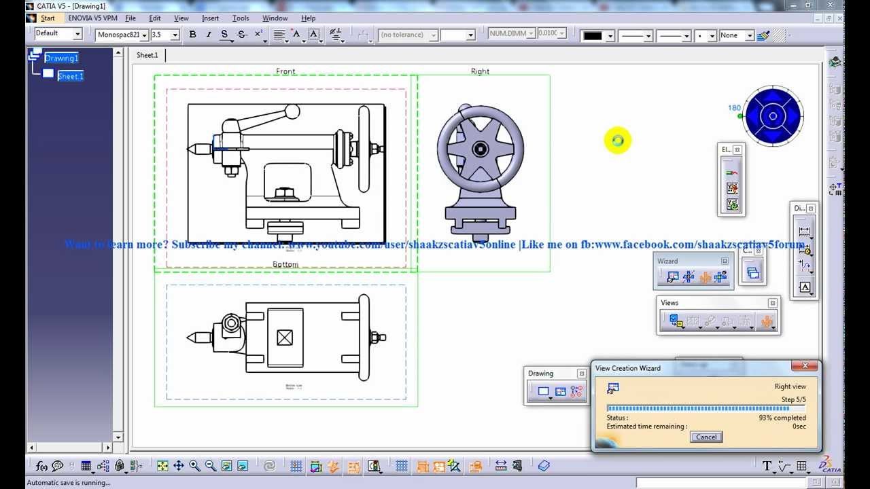The image size is (870, 489).
Task: Click the padlock icon in bottom toolbar
Action: (120, 466)
